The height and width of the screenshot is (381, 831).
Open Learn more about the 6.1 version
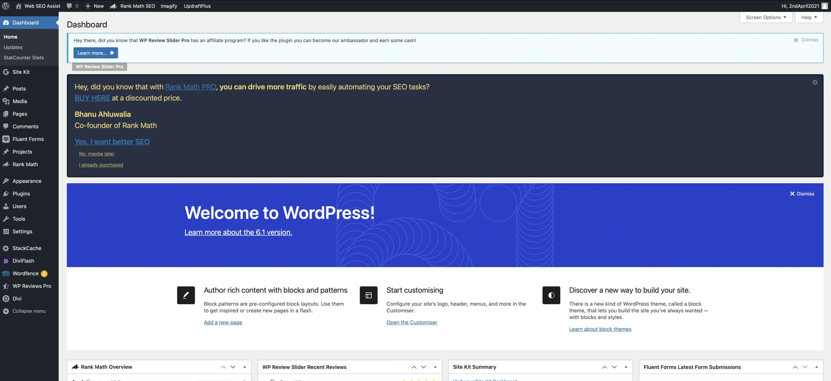[x=238, y=232]
